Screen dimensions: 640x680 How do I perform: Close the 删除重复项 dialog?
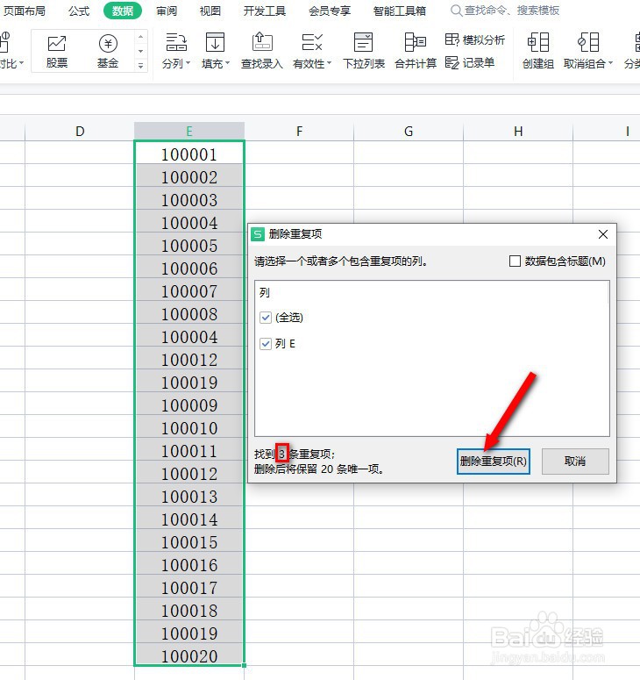602,234
